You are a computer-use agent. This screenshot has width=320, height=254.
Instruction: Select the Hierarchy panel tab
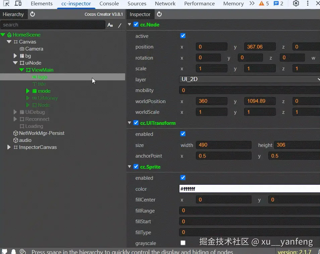[x=13, y=14]
